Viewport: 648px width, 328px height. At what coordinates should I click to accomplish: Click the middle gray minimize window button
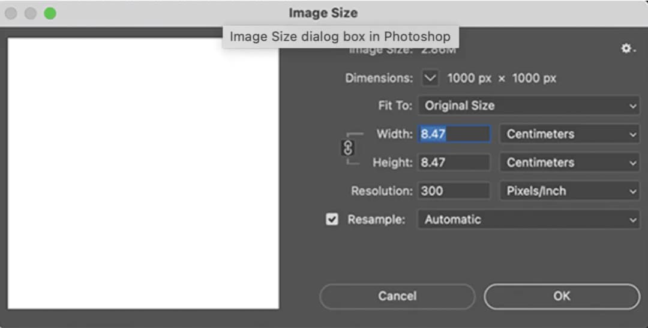click(x=31, y=13)
